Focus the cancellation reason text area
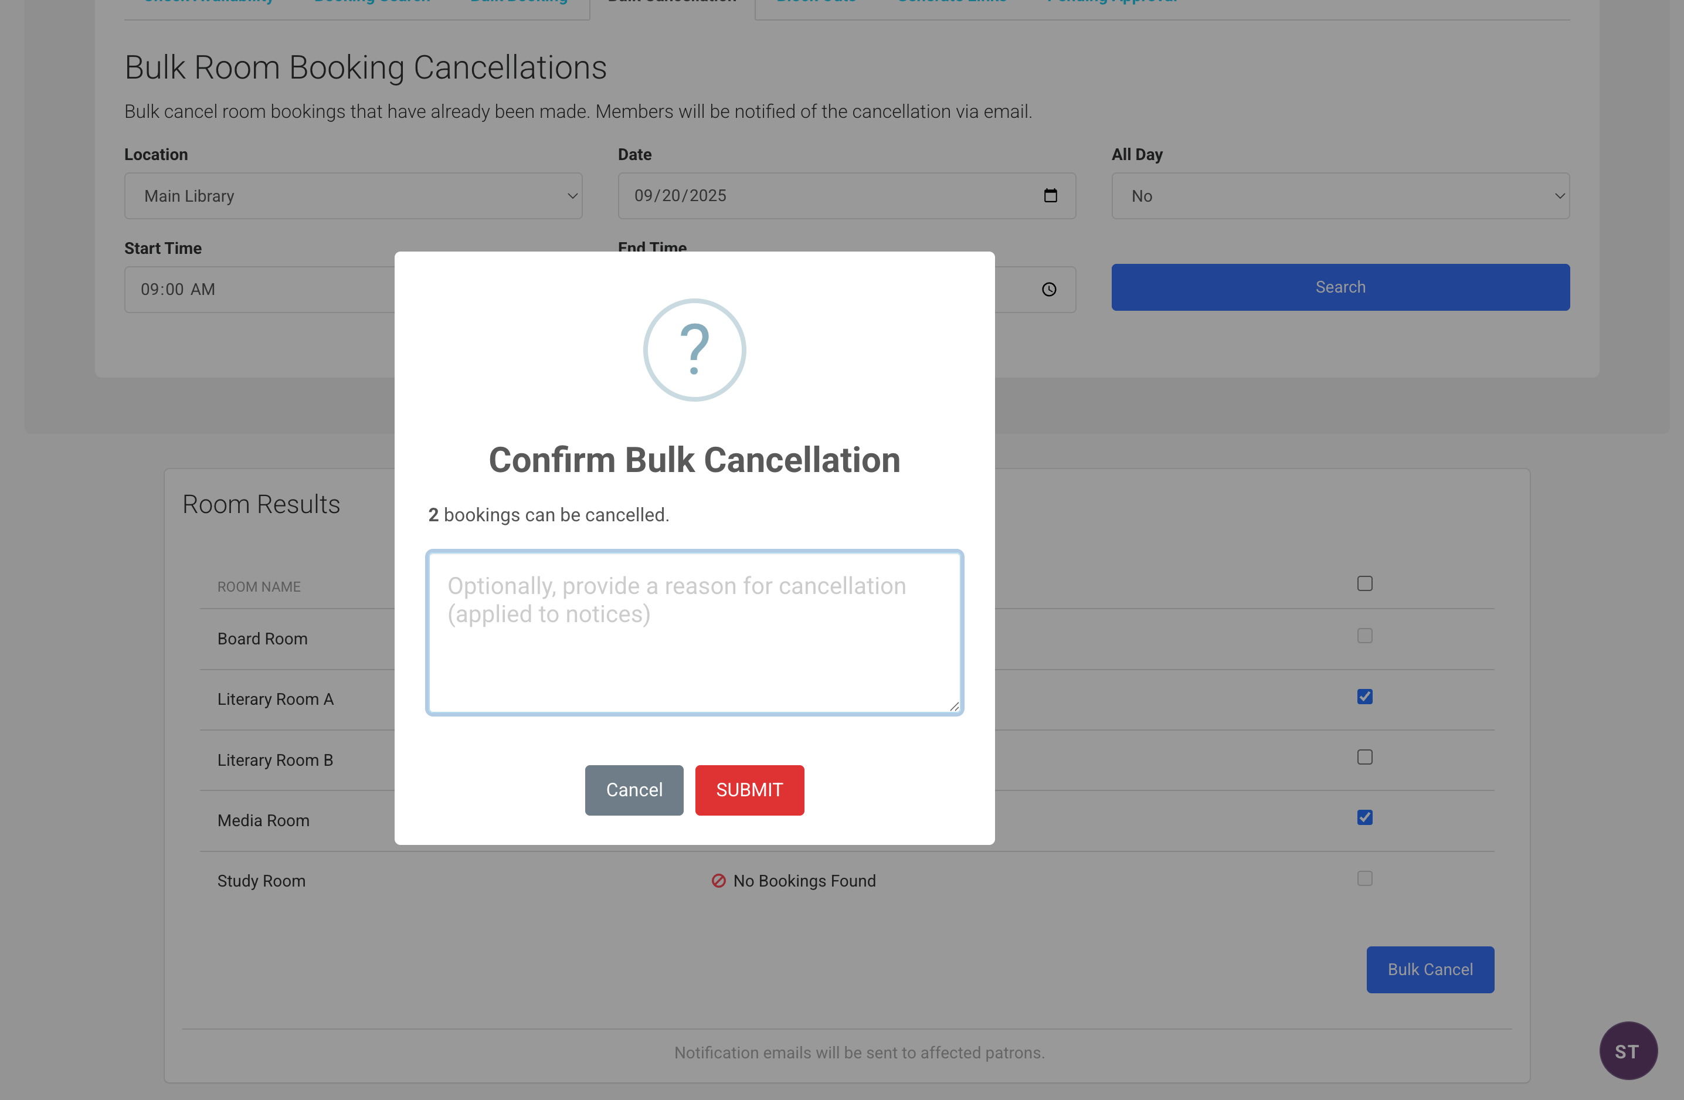 point(694,633)
